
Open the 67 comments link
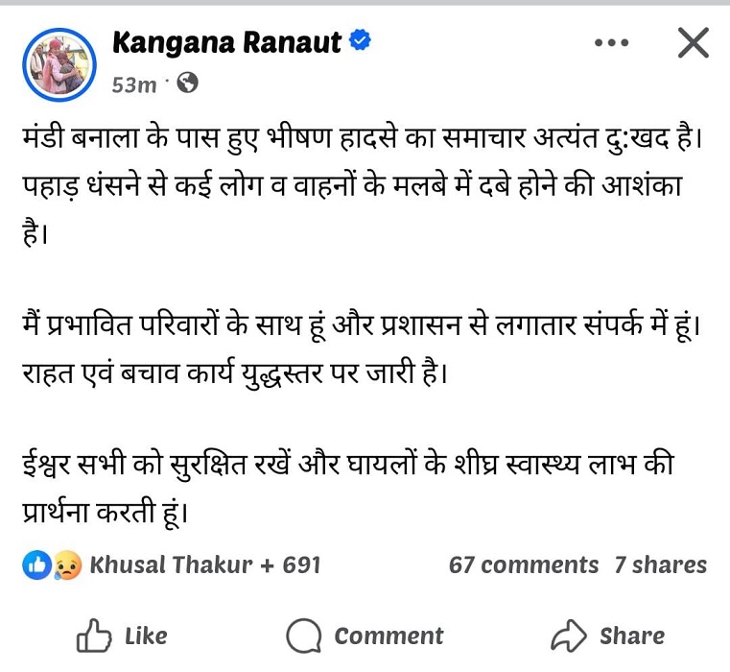pyautogui.click(x=524, y=564)
